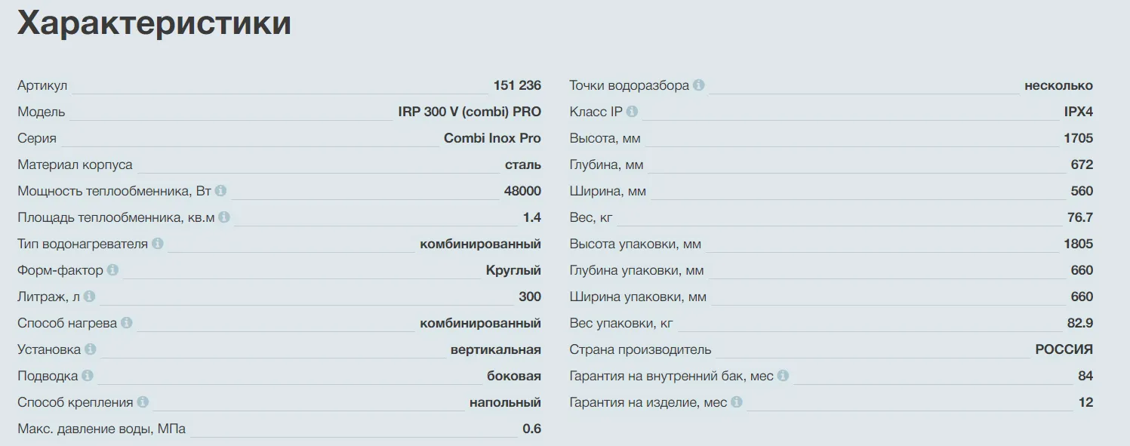Click the Форм-фактор info icon
Image resolution: width=1130 pixels, height=446 pixels.
click(x=112, y=270)
